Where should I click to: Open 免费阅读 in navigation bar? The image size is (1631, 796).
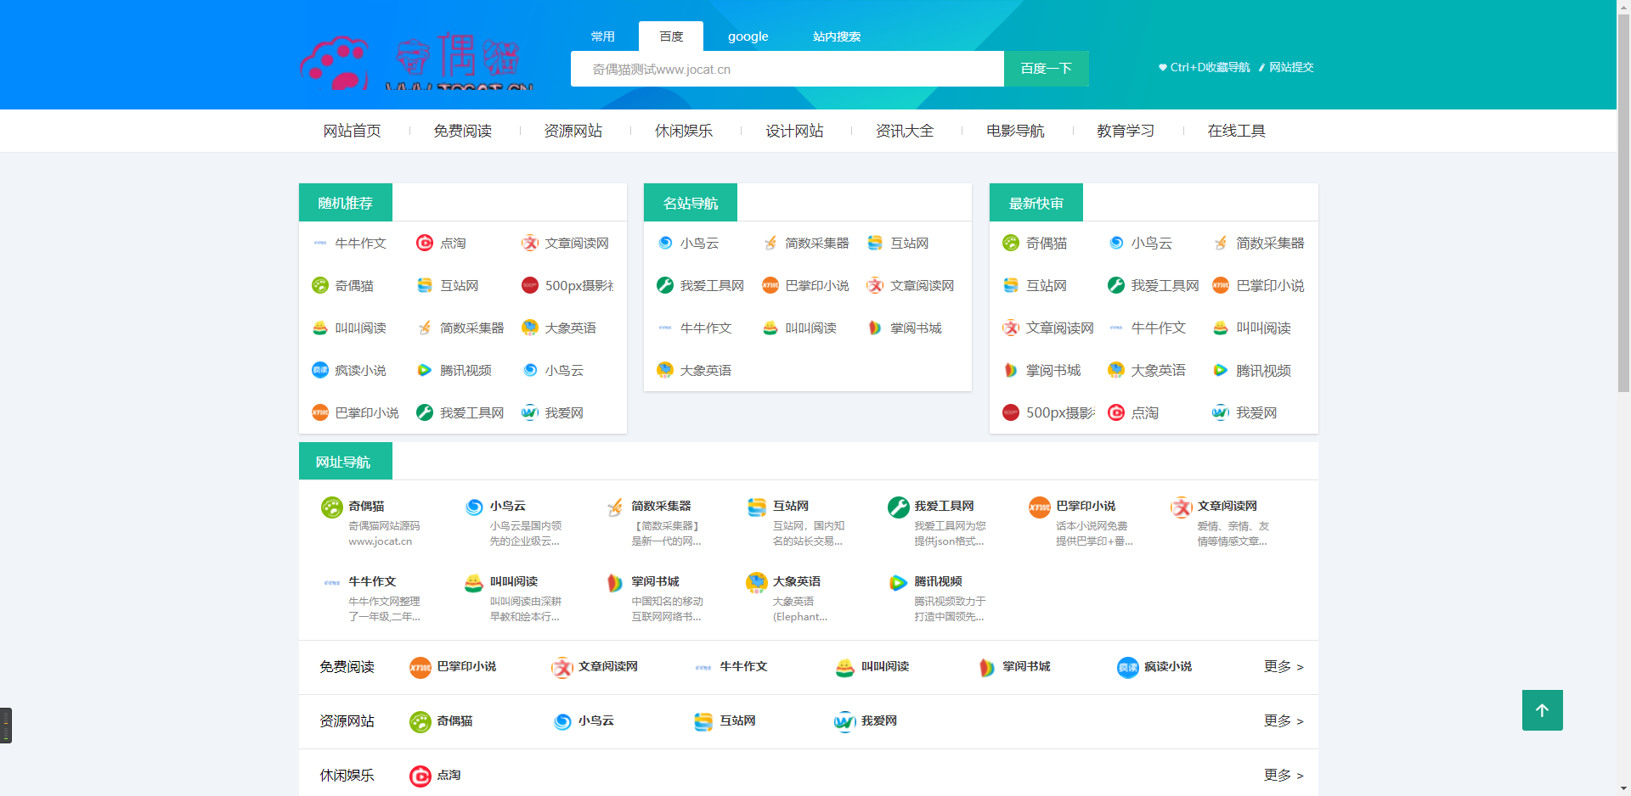pyautogui.click(x=463, y=131)
